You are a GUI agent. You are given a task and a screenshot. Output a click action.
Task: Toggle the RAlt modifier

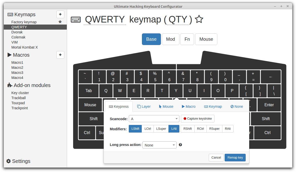coord(228,129)
